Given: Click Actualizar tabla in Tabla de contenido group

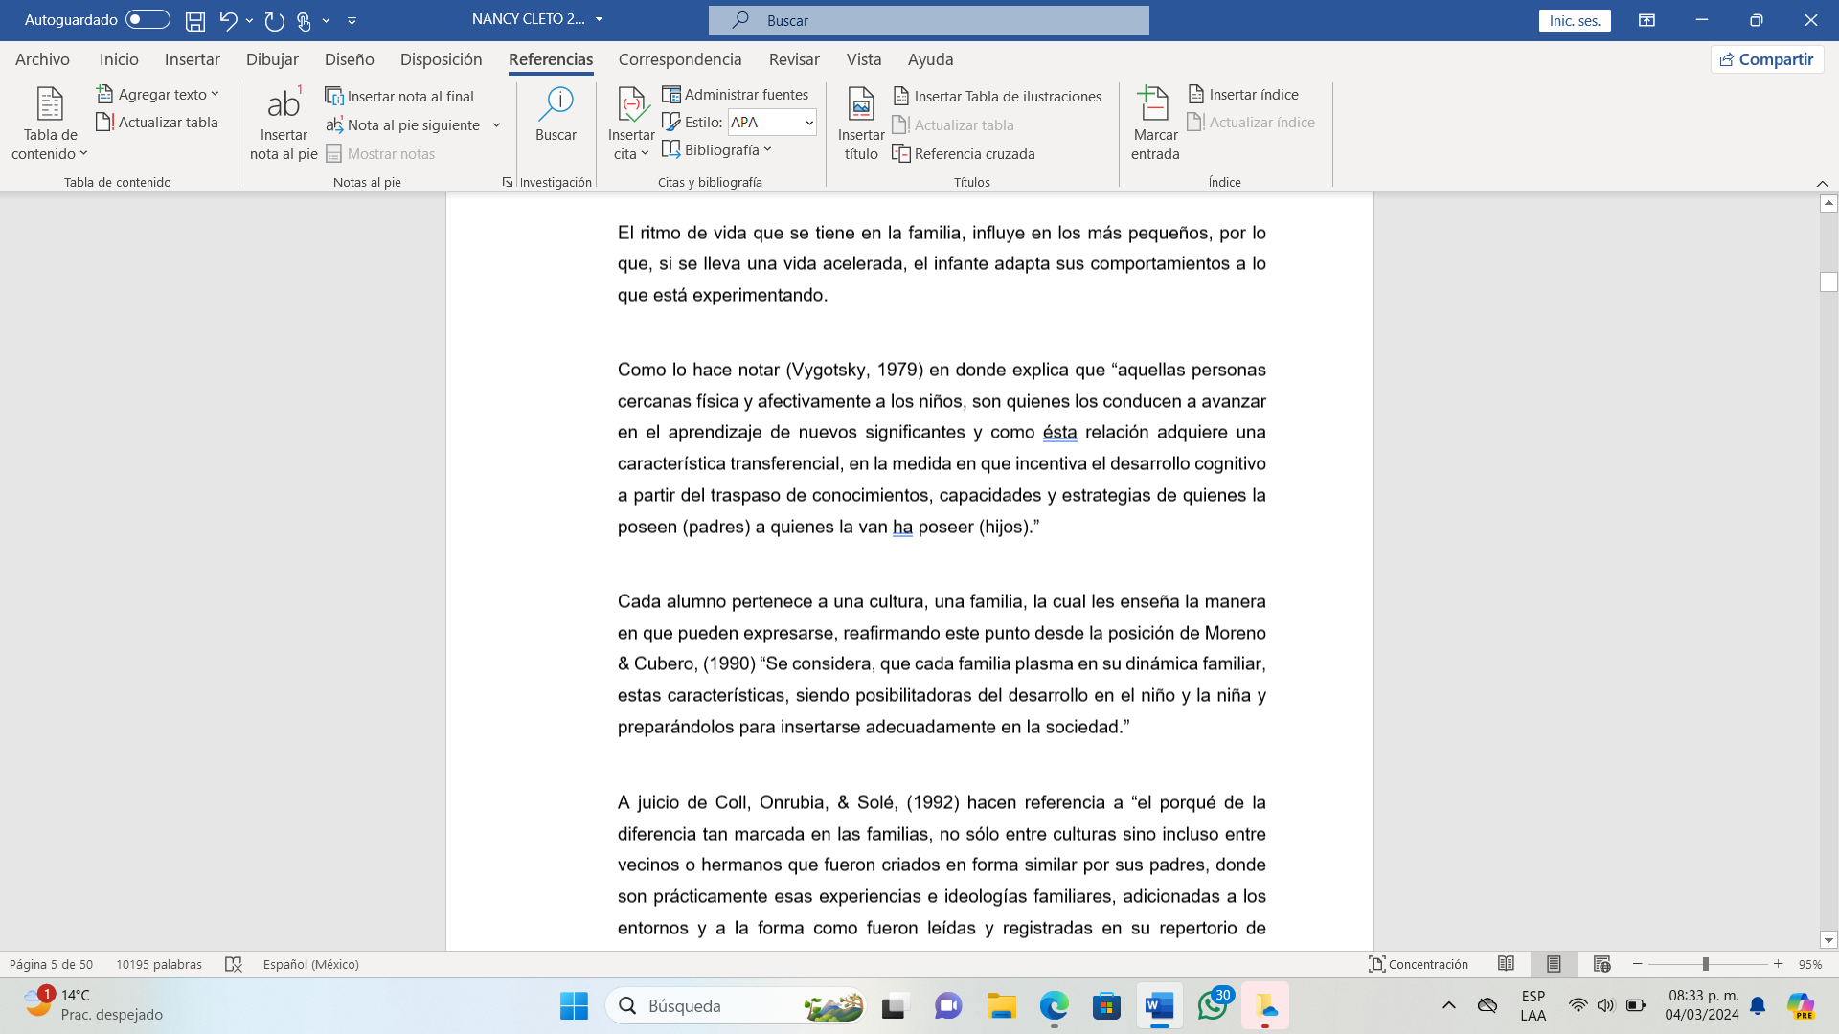Looking at the screenshot, I should point(158,122).
